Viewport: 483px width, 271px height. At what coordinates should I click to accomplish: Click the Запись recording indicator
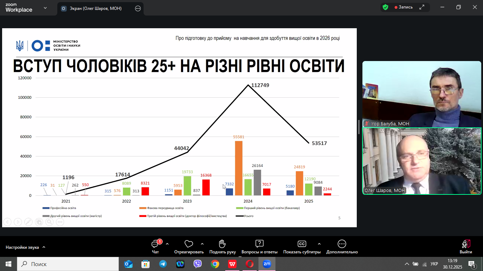pyautogui.click(x=404, y=7)
